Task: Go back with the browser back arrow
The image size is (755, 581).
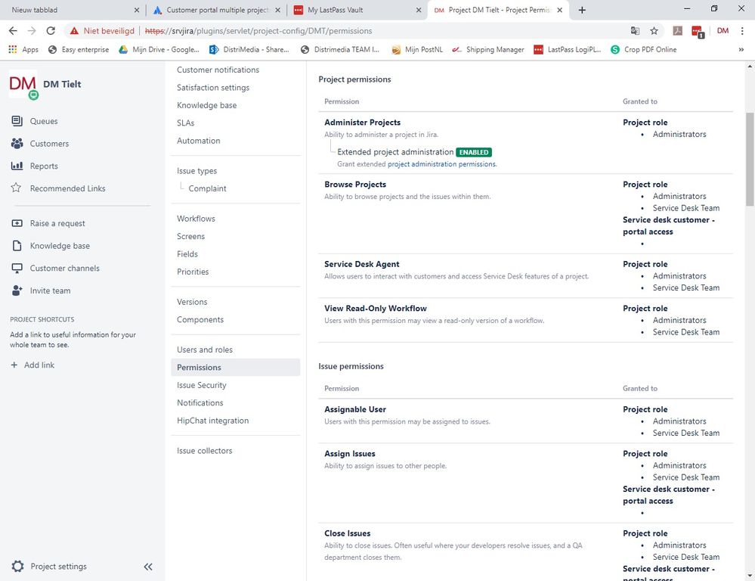Action: pos(13,31)
